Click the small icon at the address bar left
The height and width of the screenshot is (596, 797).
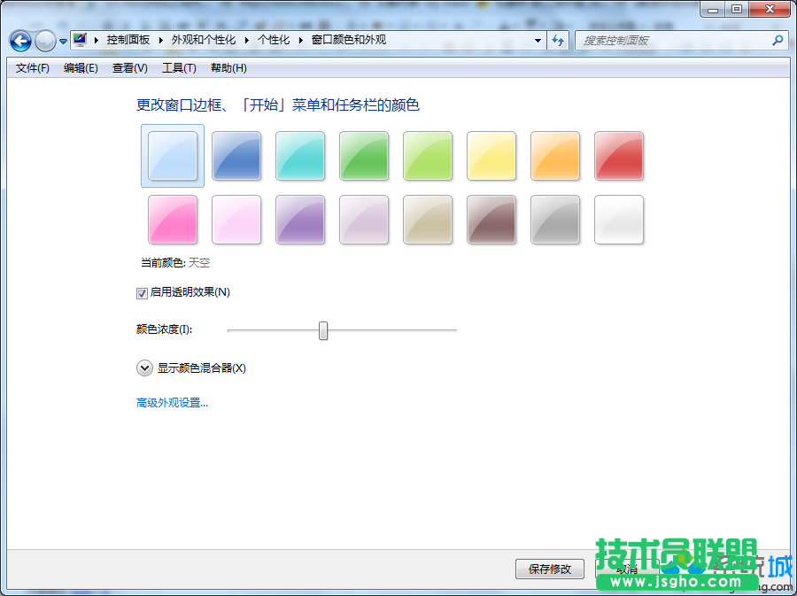tap(78, 40)
